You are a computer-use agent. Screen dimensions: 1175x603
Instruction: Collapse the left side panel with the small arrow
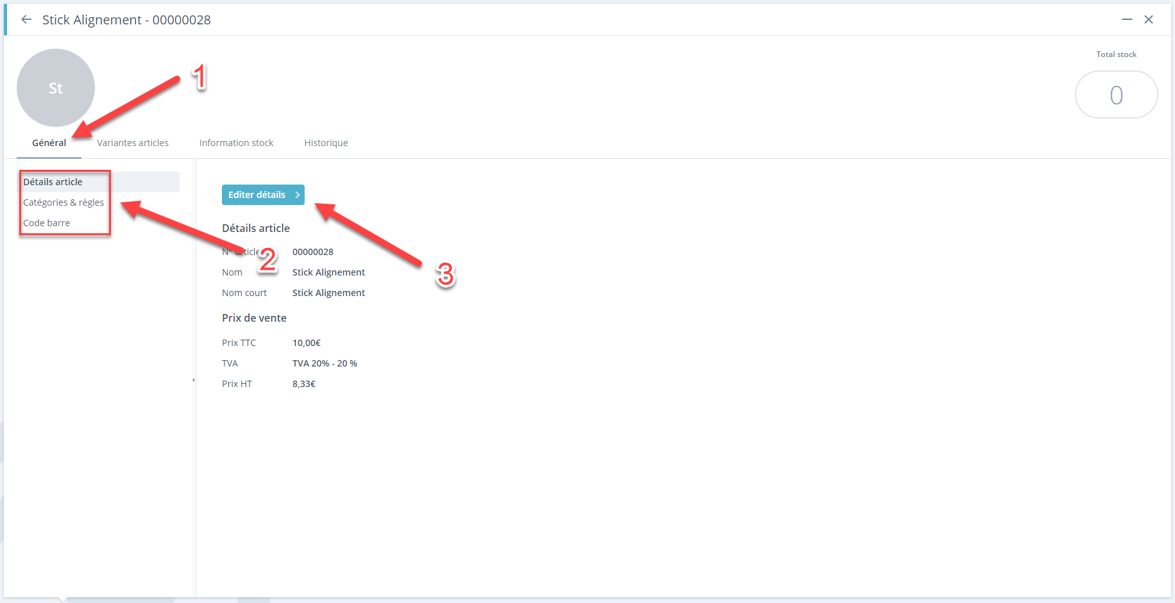pyautogui.click(x=194, y=380)
